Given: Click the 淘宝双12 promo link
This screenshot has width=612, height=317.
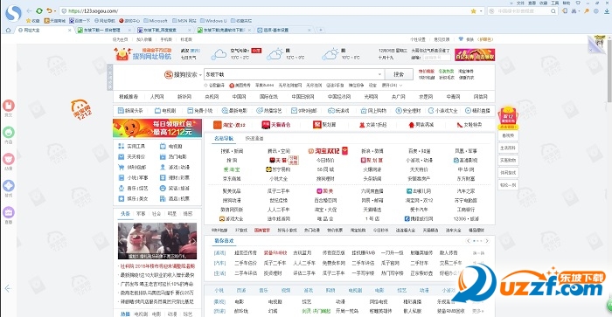Looking at the screenshot, I should [328, 151].
